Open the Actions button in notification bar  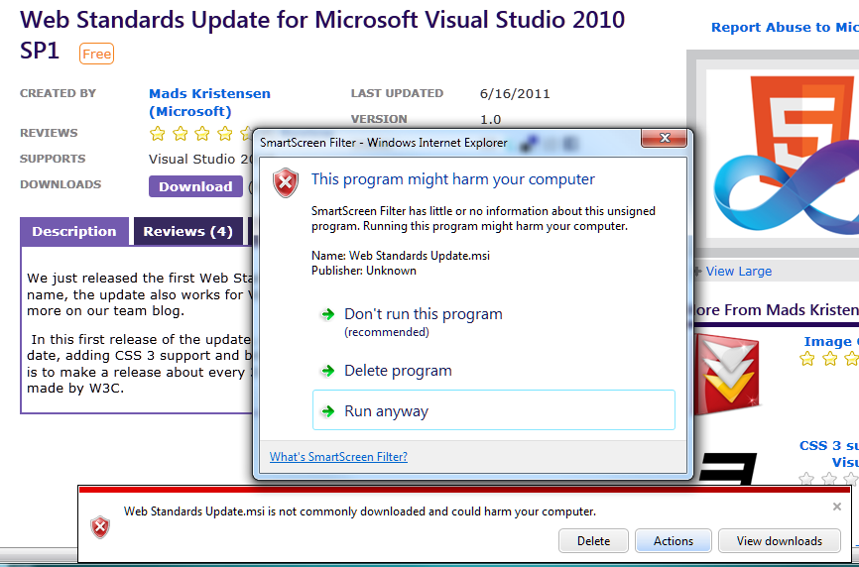674,540
